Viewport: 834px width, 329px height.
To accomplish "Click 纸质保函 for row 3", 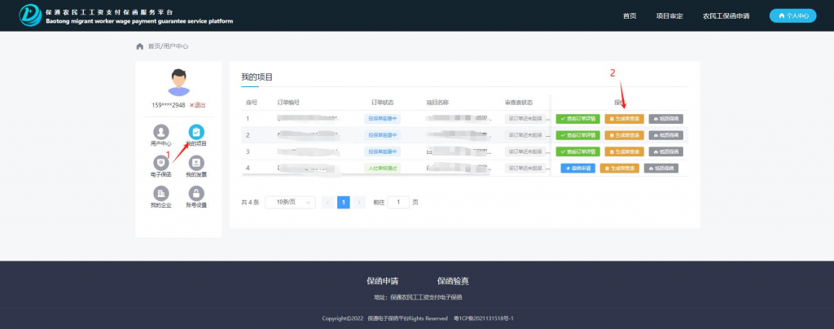I will point(666,152).
